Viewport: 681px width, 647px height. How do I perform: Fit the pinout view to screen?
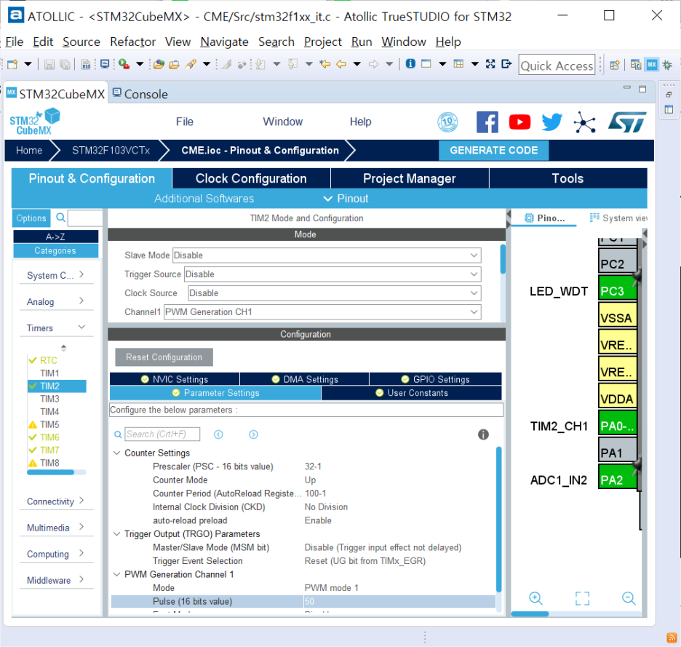(x=582, y=598)
